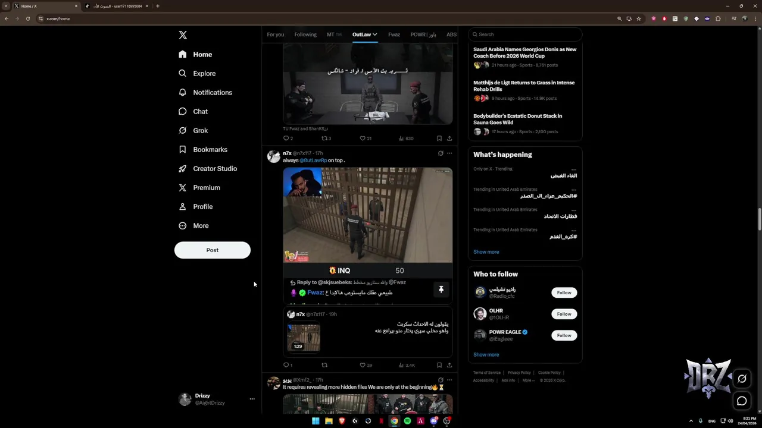Click the Post button
This screenshot has width=762, height=428.
(x=213, y=250)
